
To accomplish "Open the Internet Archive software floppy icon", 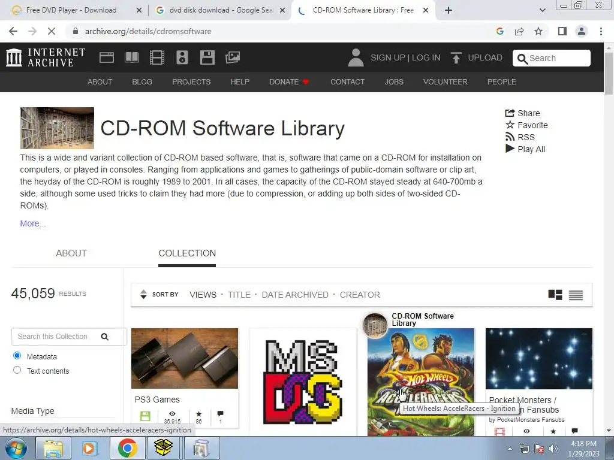I will (207, 57).
